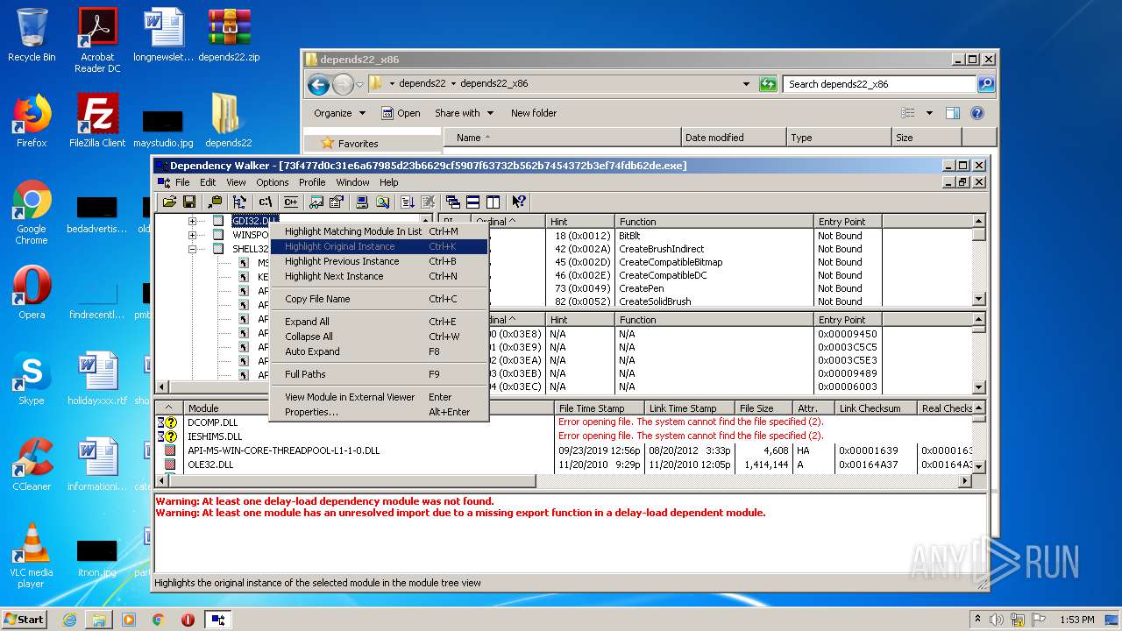Image resolution: width=1122 pixels, height=631 pixels.
Task: Click Configure Module Search Order toolbar icon
Action: click(x=382, y=202)
